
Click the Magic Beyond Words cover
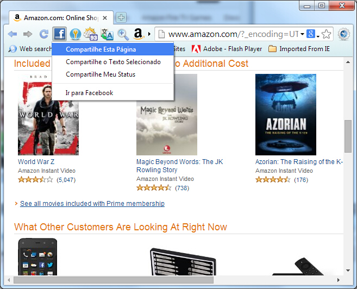pos(167,115)
